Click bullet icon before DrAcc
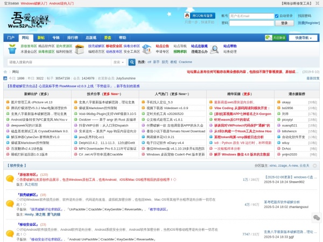Image resolution: width=323 pixels, height=242 pixels. (279, 148)
